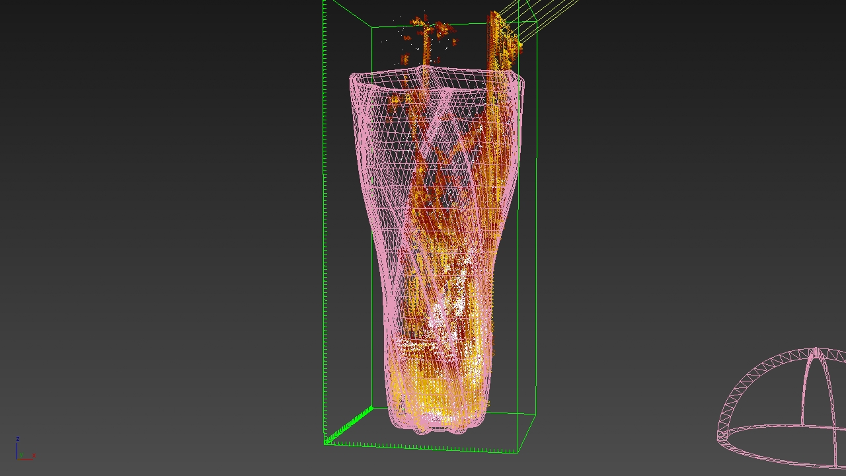Viewport: 846px width, 476px height.
Task: Click the green grid's bottom-right corner
Action: tap(518, 452)
